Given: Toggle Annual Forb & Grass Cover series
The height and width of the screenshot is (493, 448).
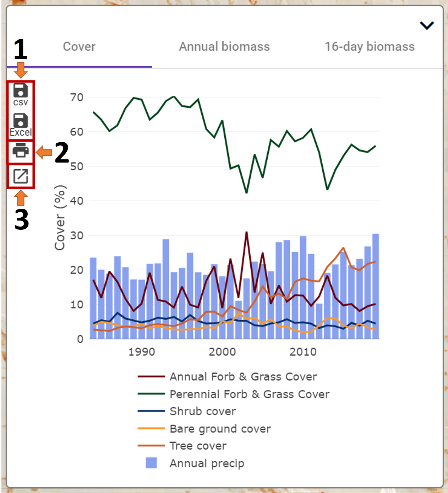Looking at the screenshot, I should pos(243,376).
